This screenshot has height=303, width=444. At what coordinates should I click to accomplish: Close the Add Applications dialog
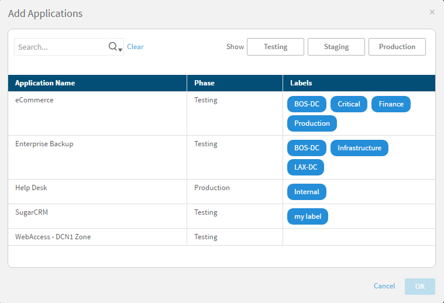click(x=432, y=12)
